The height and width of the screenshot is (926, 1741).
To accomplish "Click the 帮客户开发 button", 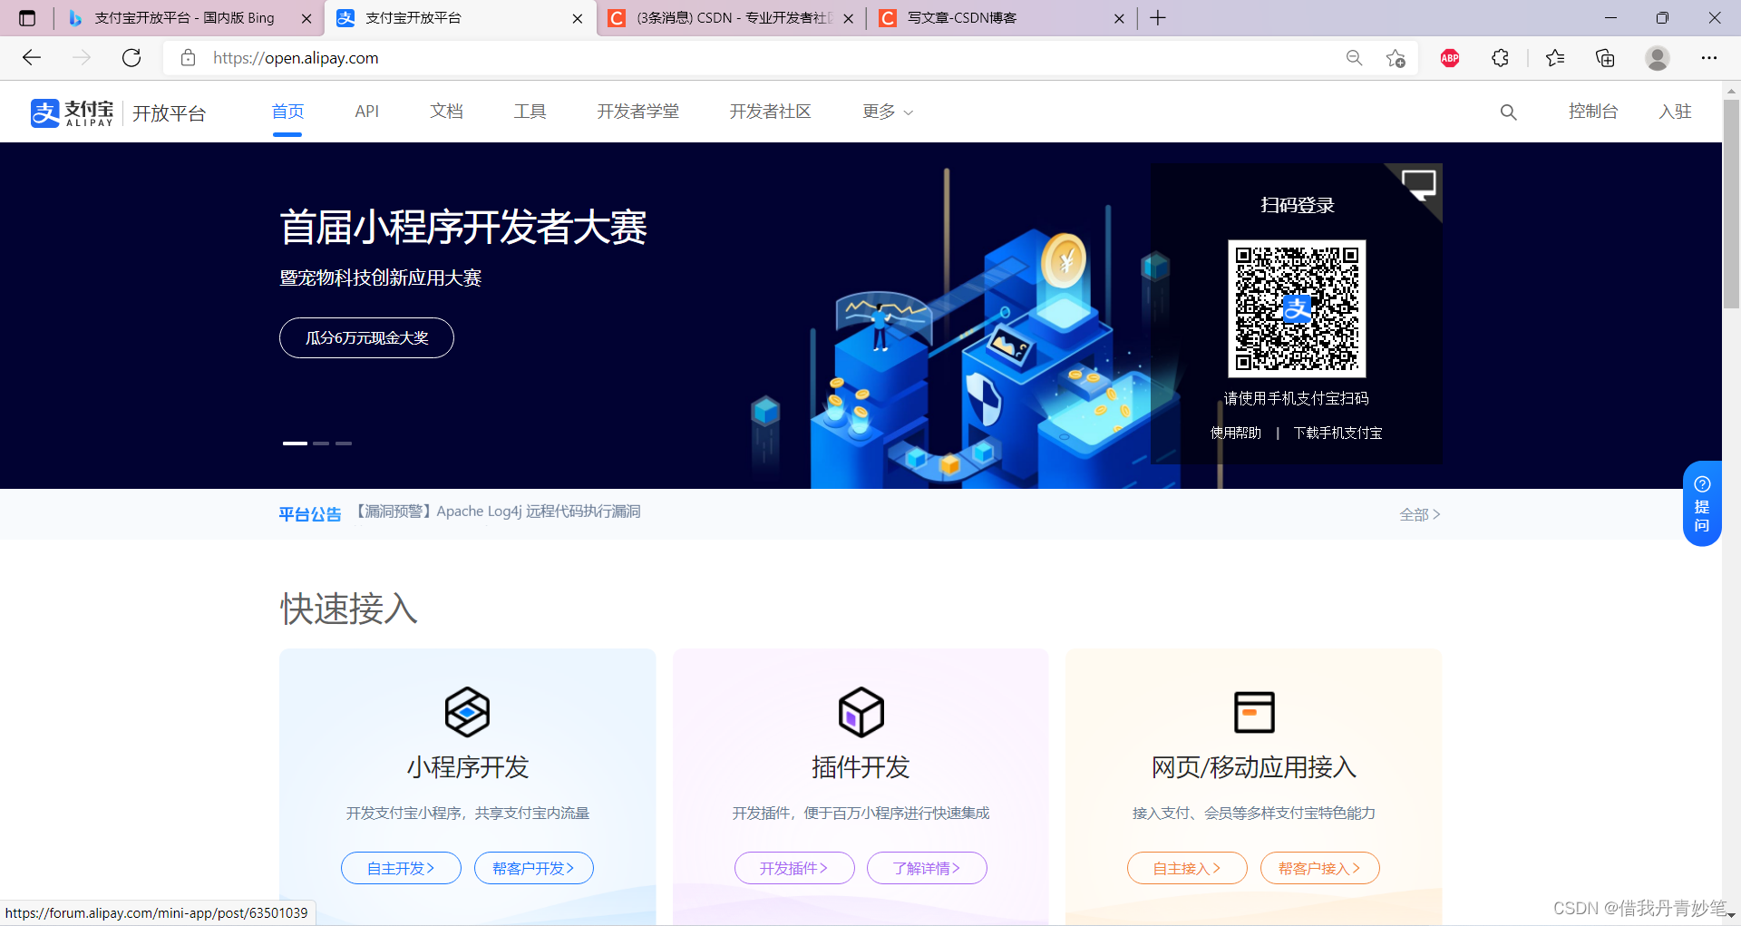I will click(x=533, y=868).
